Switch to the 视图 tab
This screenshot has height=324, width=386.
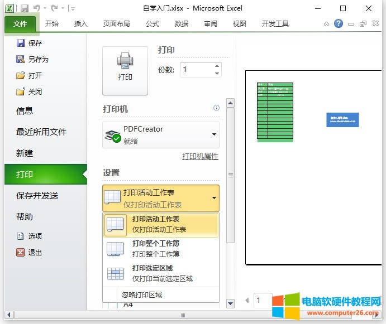click(x=240, y=24)
